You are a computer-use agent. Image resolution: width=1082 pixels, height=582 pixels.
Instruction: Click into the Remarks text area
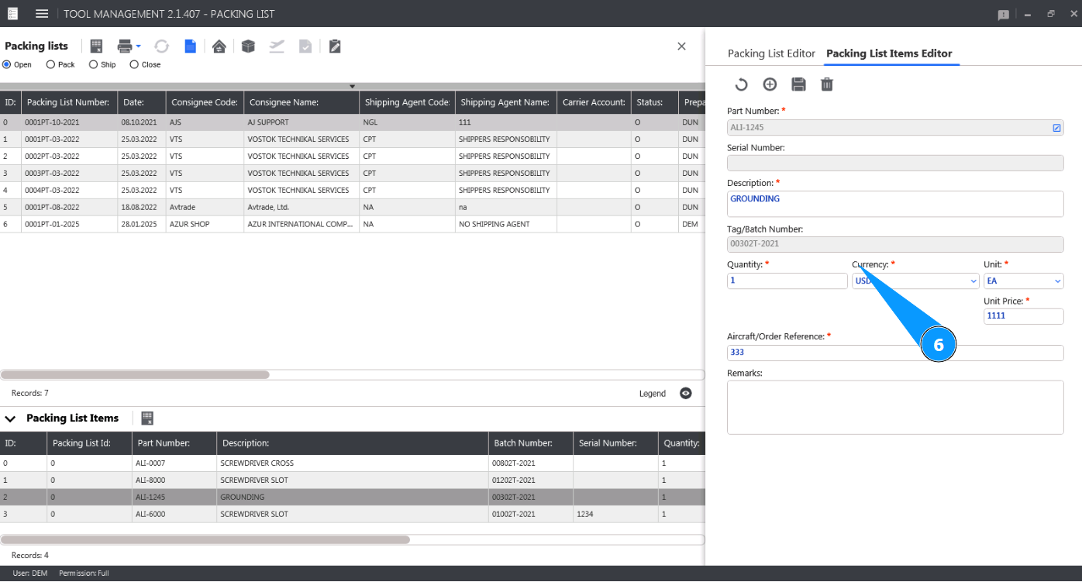(x=895, y=407)
